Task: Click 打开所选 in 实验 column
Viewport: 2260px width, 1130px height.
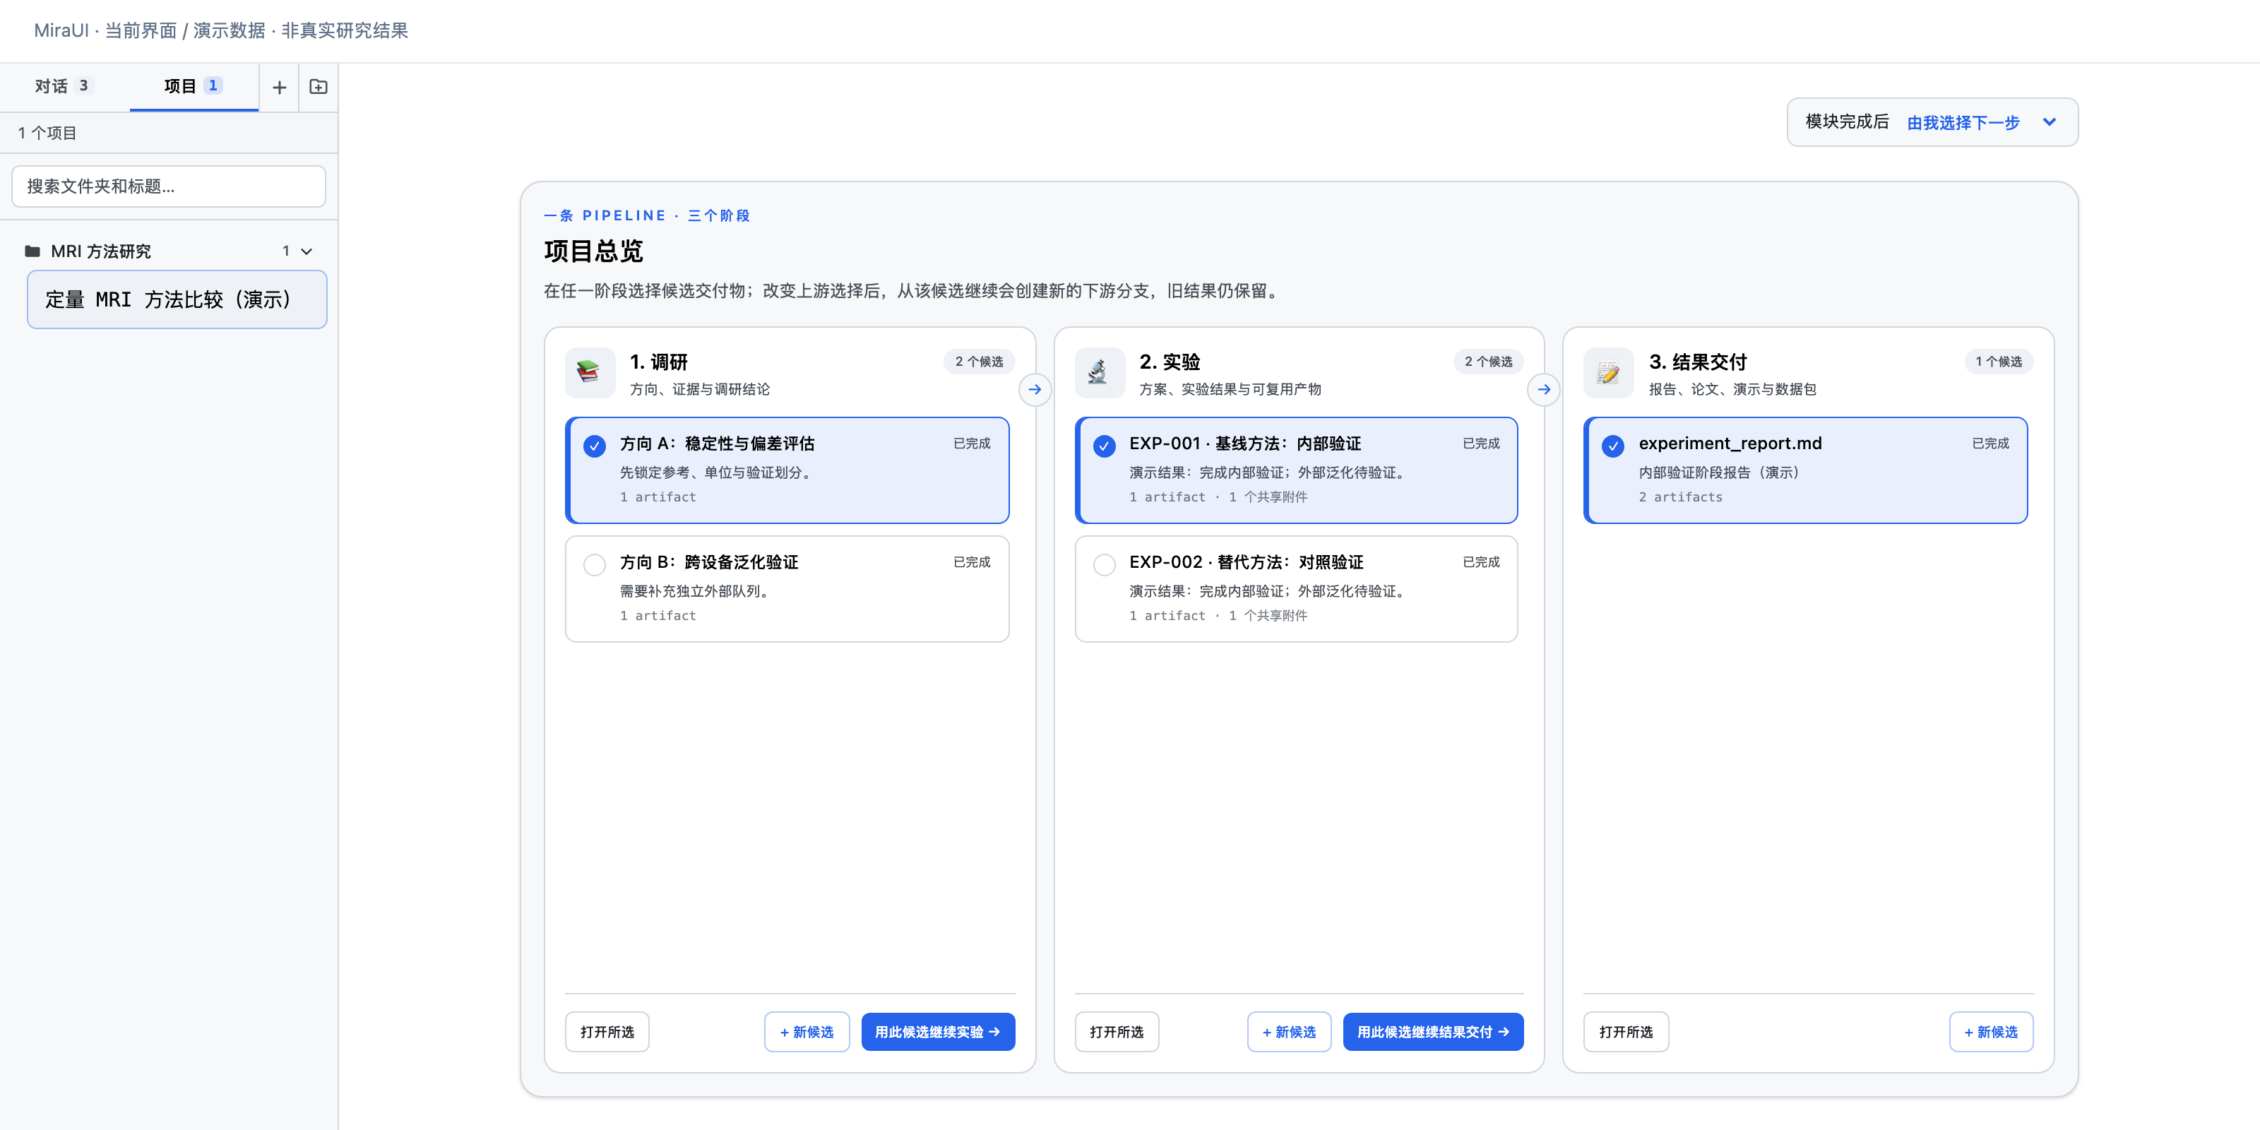Action: click(x=1117, y=1032)
